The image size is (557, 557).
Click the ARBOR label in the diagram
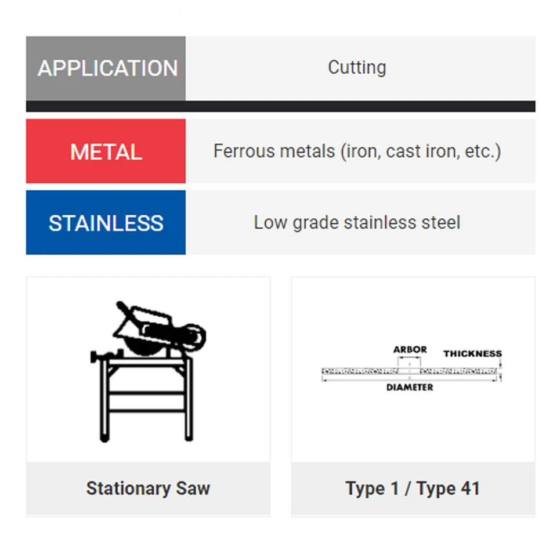point(410,350)
